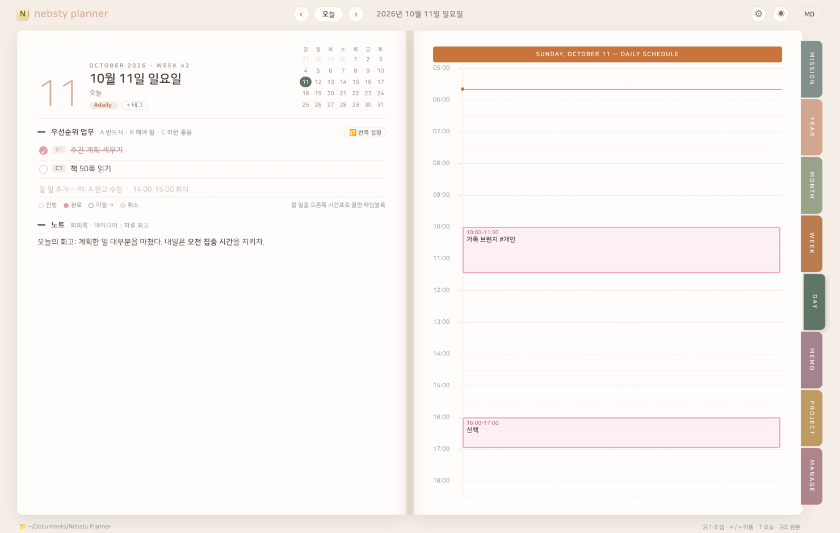Open the settings gear icon
840x533 pixels.
pyautogui.click(x=758, y=14)
